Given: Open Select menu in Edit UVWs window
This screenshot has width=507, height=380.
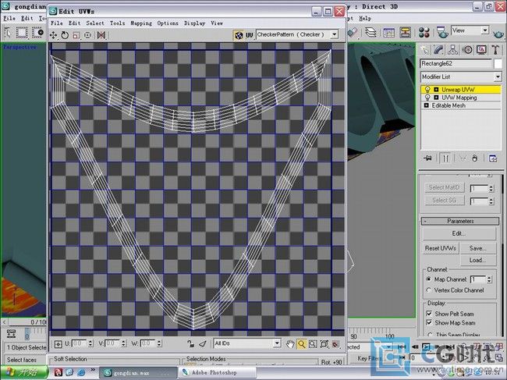Looking at the screenshot, I should (x=95, y=23).
